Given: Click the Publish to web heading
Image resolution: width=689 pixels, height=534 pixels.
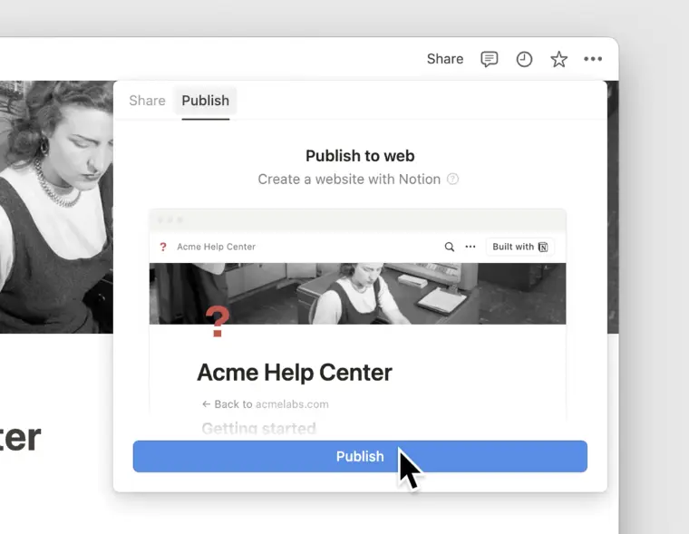Looking at the screenshot, I should (x=360, y=156).
